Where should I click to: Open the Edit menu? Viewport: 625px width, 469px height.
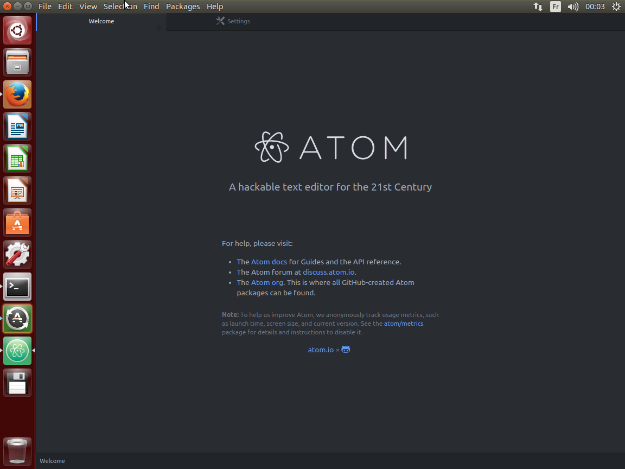(x=65, y=7)
